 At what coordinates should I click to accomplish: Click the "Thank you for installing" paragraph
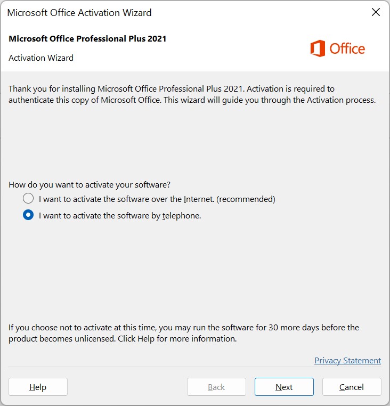click(x=192, y=94)
